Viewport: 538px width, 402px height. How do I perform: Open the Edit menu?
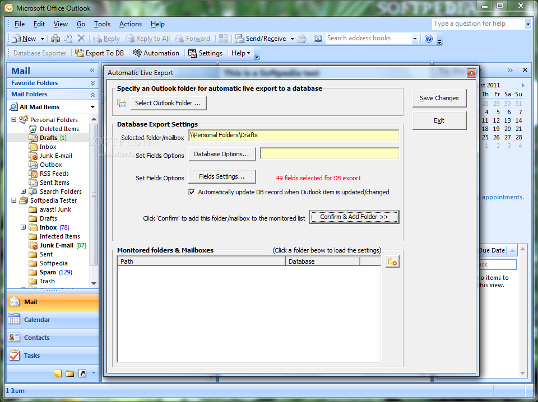click(x=39, y=24)
